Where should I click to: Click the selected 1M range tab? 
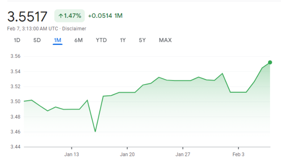coord(58,40)
